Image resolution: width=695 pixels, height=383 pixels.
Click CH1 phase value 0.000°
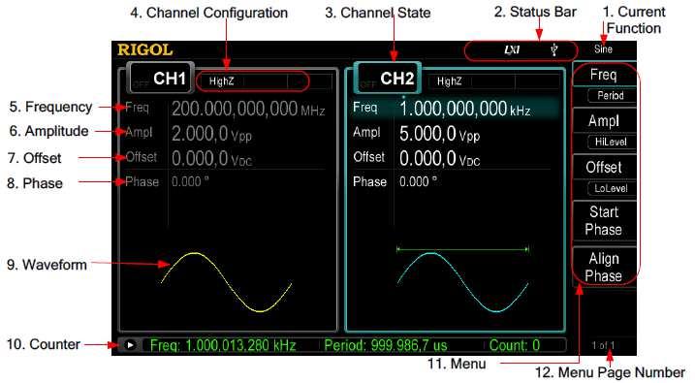190,181
